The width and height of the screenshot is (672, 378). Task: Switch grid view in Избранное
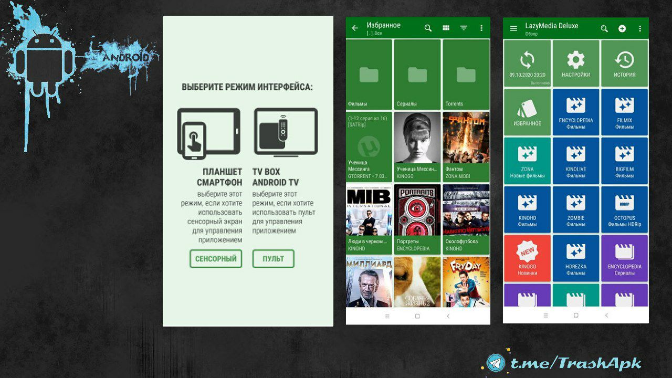pos(446,28)
